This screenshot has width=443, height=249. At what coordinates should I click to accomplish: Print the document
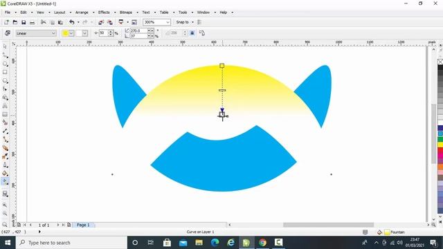point(33,22)
